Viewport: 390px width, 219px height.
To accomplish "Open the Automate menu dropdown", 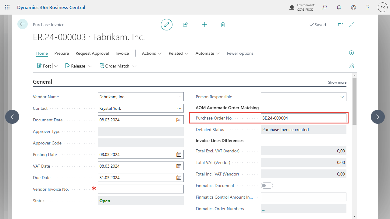I will [207, 53].
